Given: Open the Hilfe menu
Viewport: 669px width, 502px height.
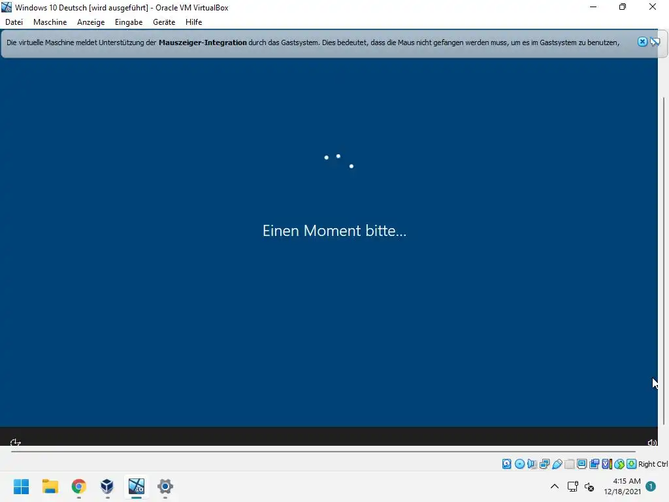Looking at the screenshot, I should point(193,22).
